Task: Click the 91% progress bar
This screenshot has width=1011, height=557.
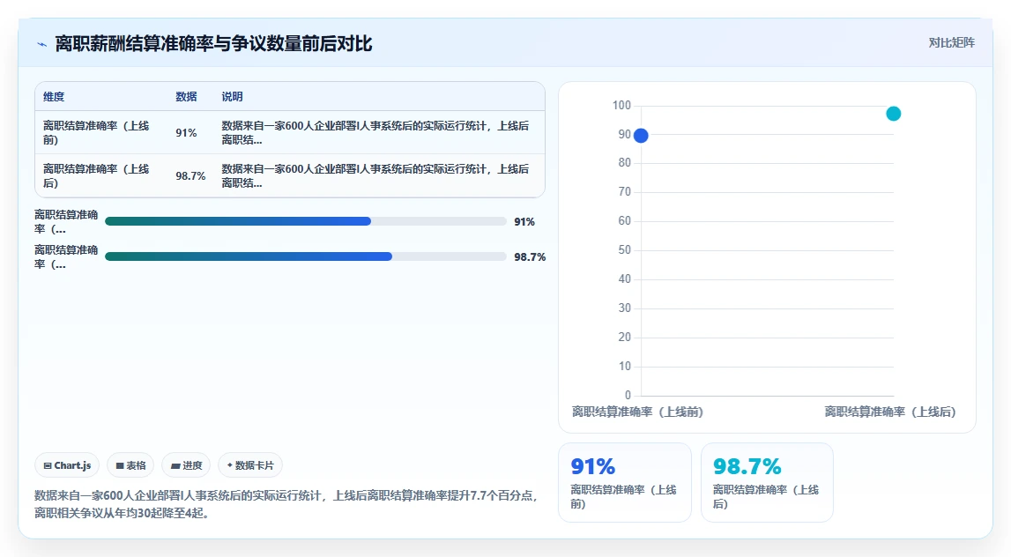Action: tap(306, 222)
